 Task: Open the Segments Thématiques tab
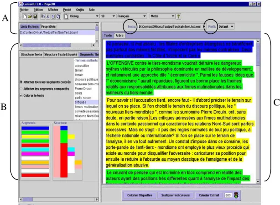89,54
